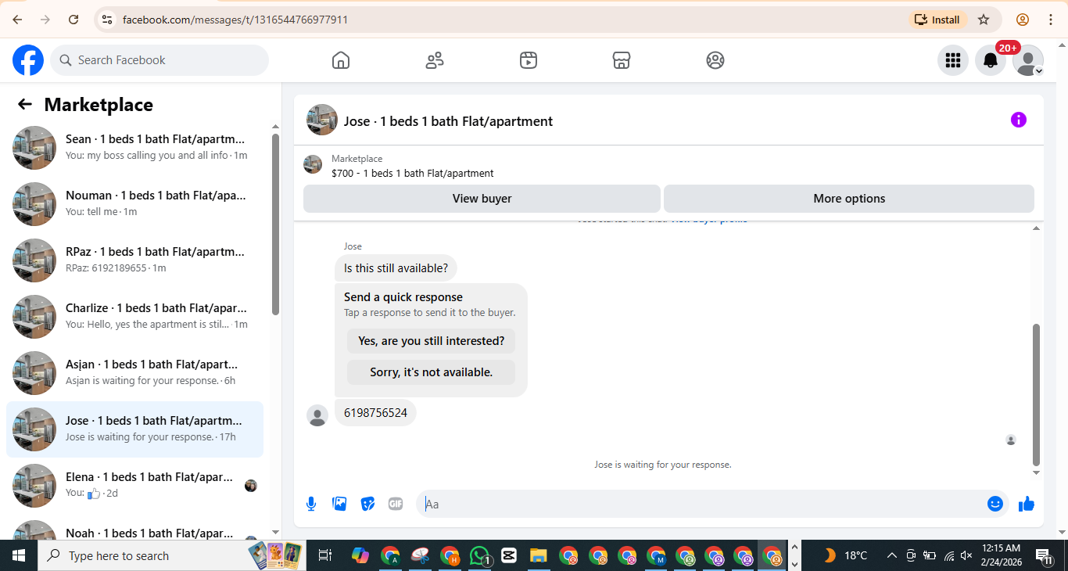Image resolution: width=1068 pixels, height=571 pixels.
Task: Show hidden system tray icons chevron
Action: [891, 555]
